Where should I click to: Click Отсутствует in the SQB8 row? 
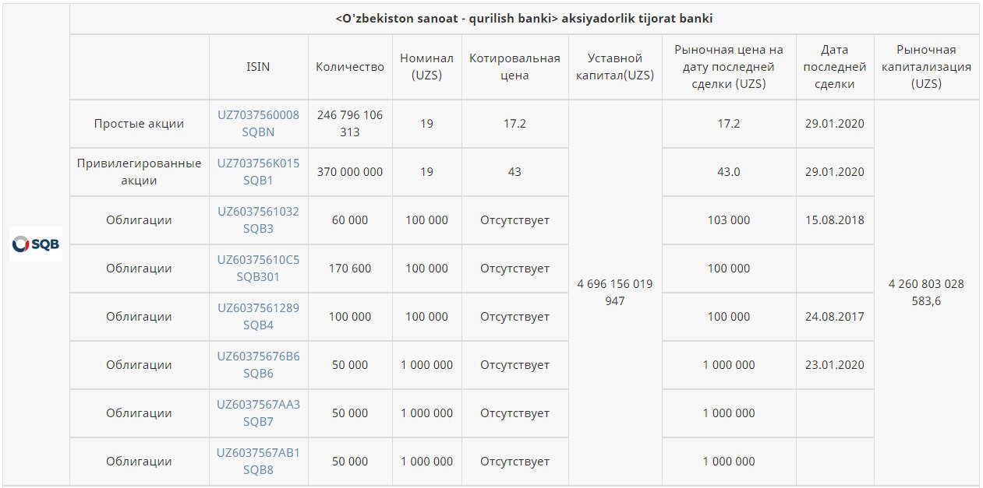tap(514, 462)
